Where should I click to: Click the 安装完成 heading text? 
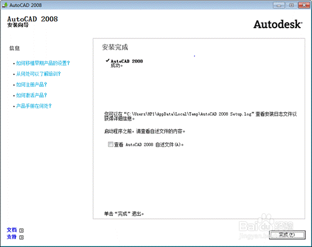(115, 47)
